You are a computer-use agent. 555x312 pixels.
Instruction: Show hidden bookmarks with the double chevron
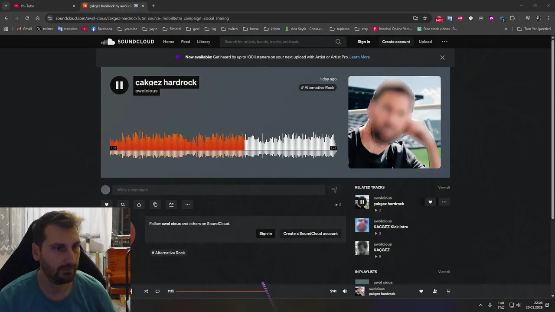coord(506,29)
